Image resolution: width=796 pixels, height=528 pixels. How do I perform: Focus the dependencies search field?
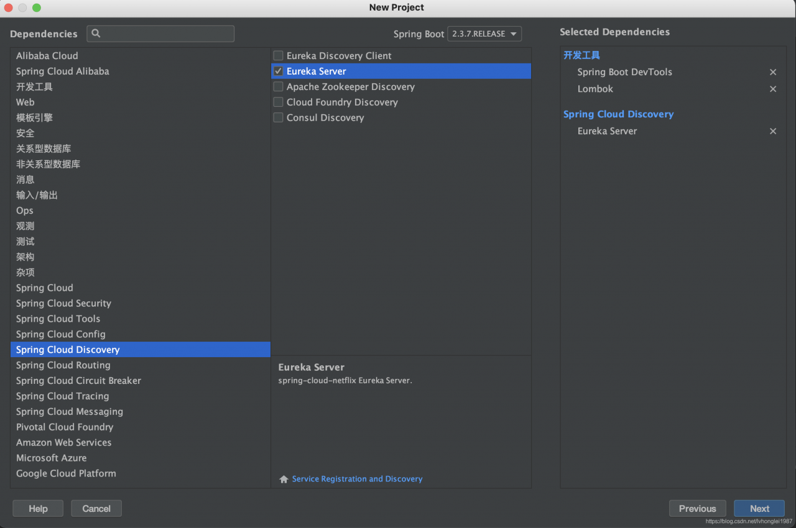160,34
